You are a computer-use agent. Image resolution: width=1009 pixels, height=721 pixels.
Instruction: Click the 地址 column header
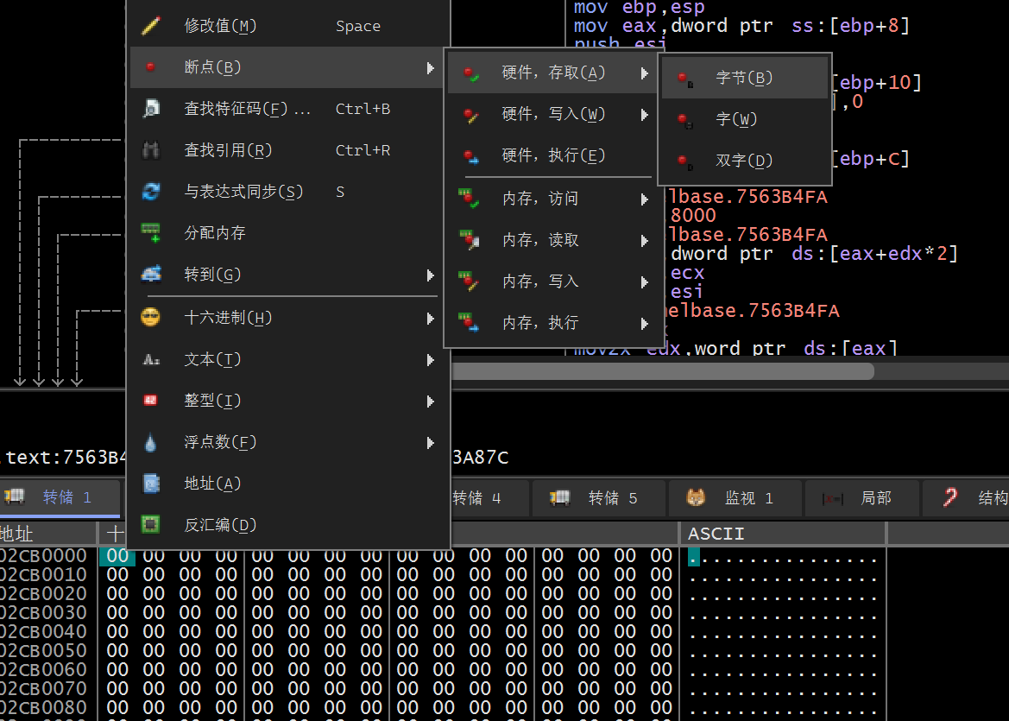click(48, 534)
